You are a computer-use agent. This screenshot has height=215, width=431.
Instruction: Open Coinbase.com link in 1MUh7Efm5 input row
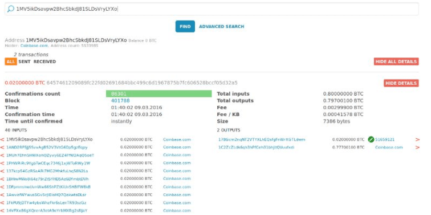pyautogui.click(x=177, y=155)
